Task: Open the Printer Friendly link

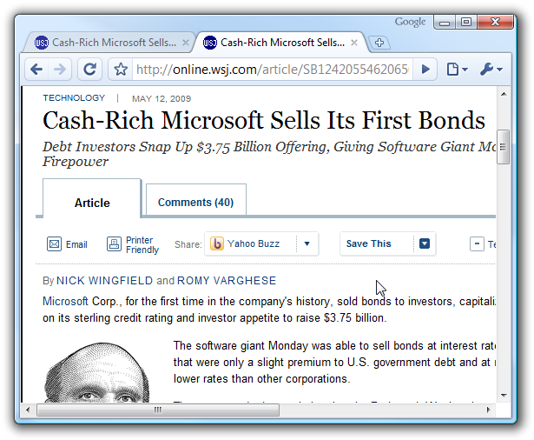Action: [x=142, y=244]
